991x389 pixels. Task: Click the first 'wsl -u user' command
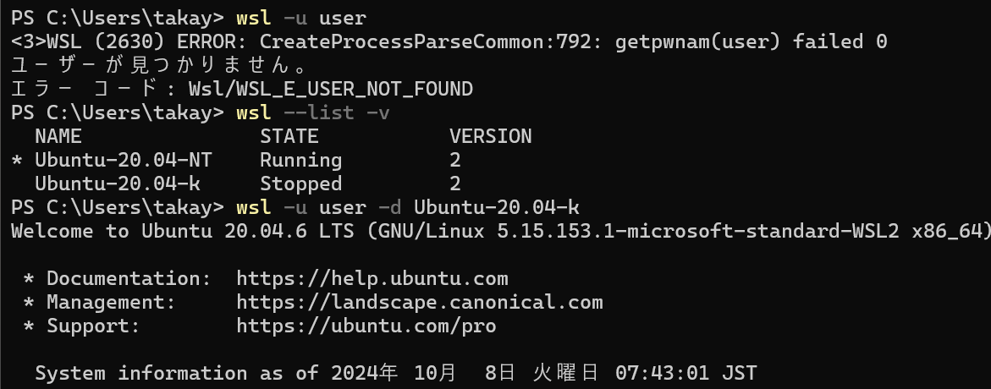tap(301, 18)
